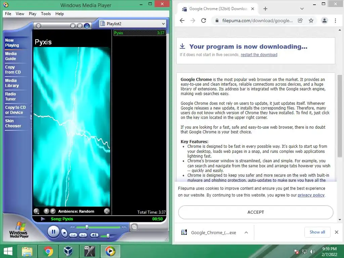Viewport: 344px width, 258px height.
Task: Open the network icon in system tray
Action: click(x=304, y=252)
